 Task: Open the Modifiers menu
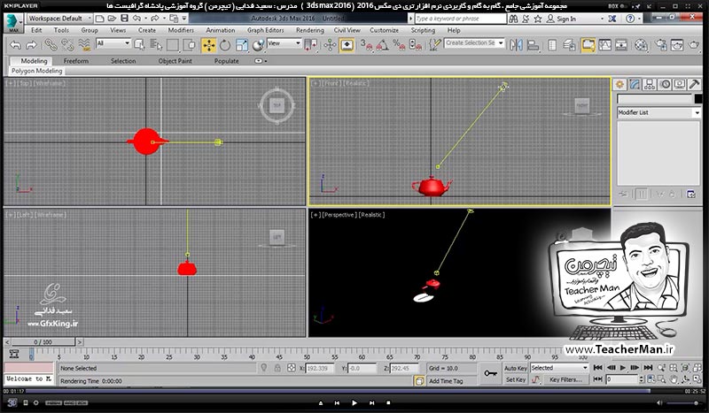pyautogui.click(x=181, y=30)
